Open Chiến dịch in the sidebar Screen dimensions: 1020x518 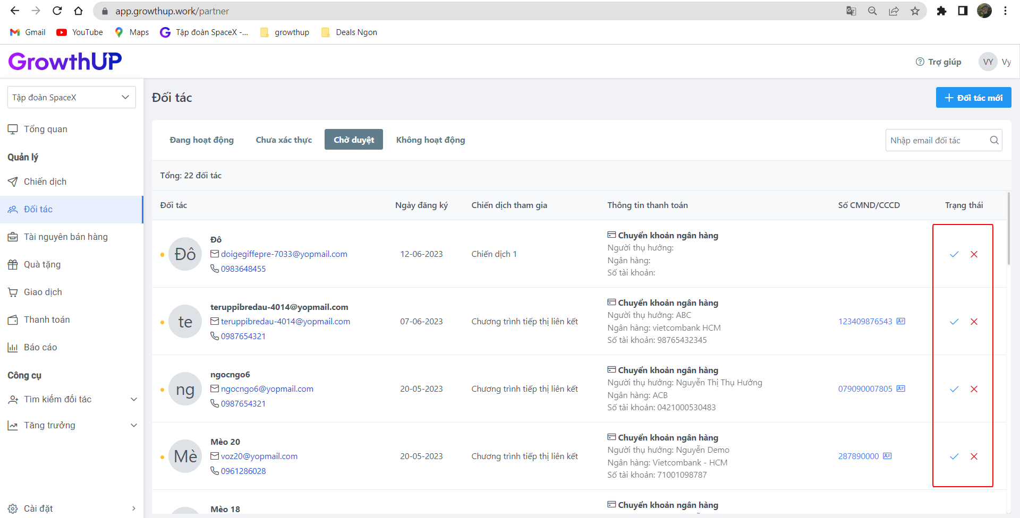click(x=45, y=182)
